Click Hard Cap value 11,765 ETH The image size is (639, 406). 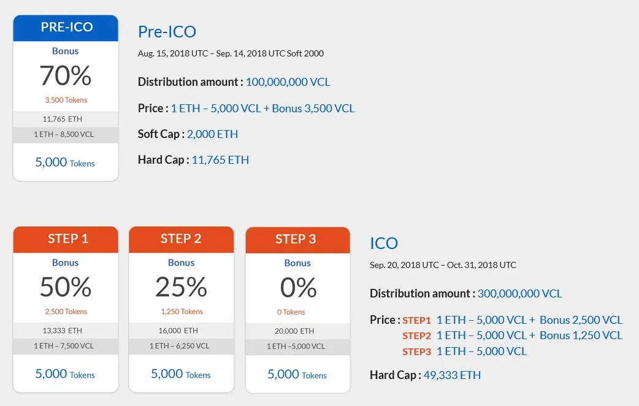pyautogui.click(x=220, y=160)
